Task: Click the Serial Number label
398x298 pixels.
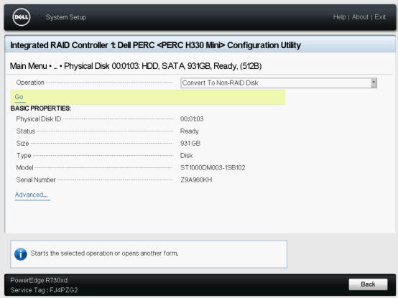Action: (36, 180)
